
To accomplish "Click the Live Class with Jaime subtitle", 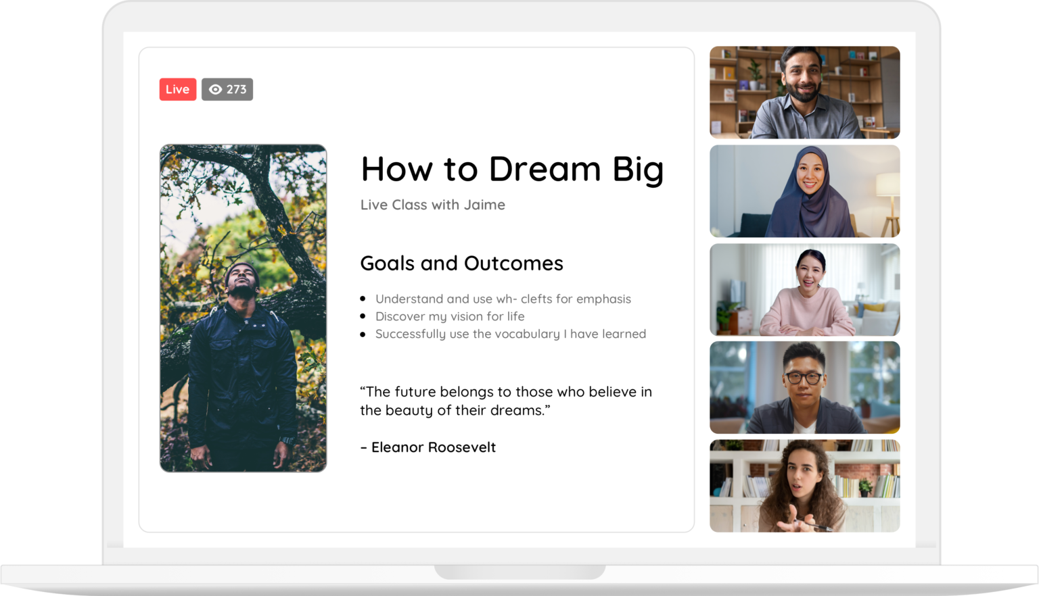I will 432,205.
